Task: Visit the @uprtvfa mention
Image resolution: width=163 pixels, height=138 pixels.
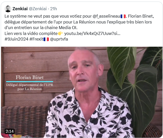Action: coord(59,39)
